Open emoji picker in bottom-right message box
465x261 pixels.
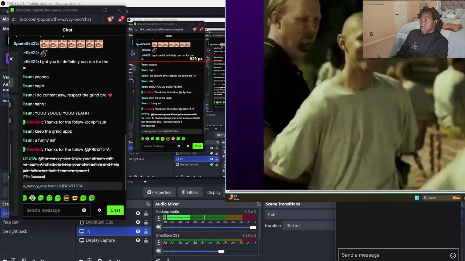click(453, 256)
